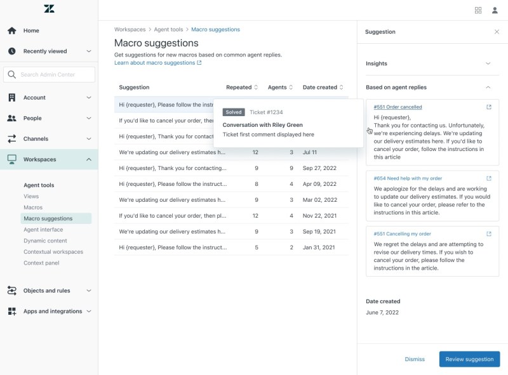This screenshot has height=375, width=508.
Task: Sort table by Date created column
Action: [x=323, y=88]
